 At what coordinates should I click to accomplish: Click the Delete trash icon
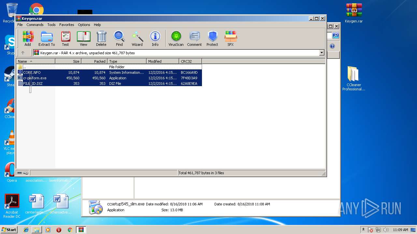pyautogui.click(x=101, y=39)
